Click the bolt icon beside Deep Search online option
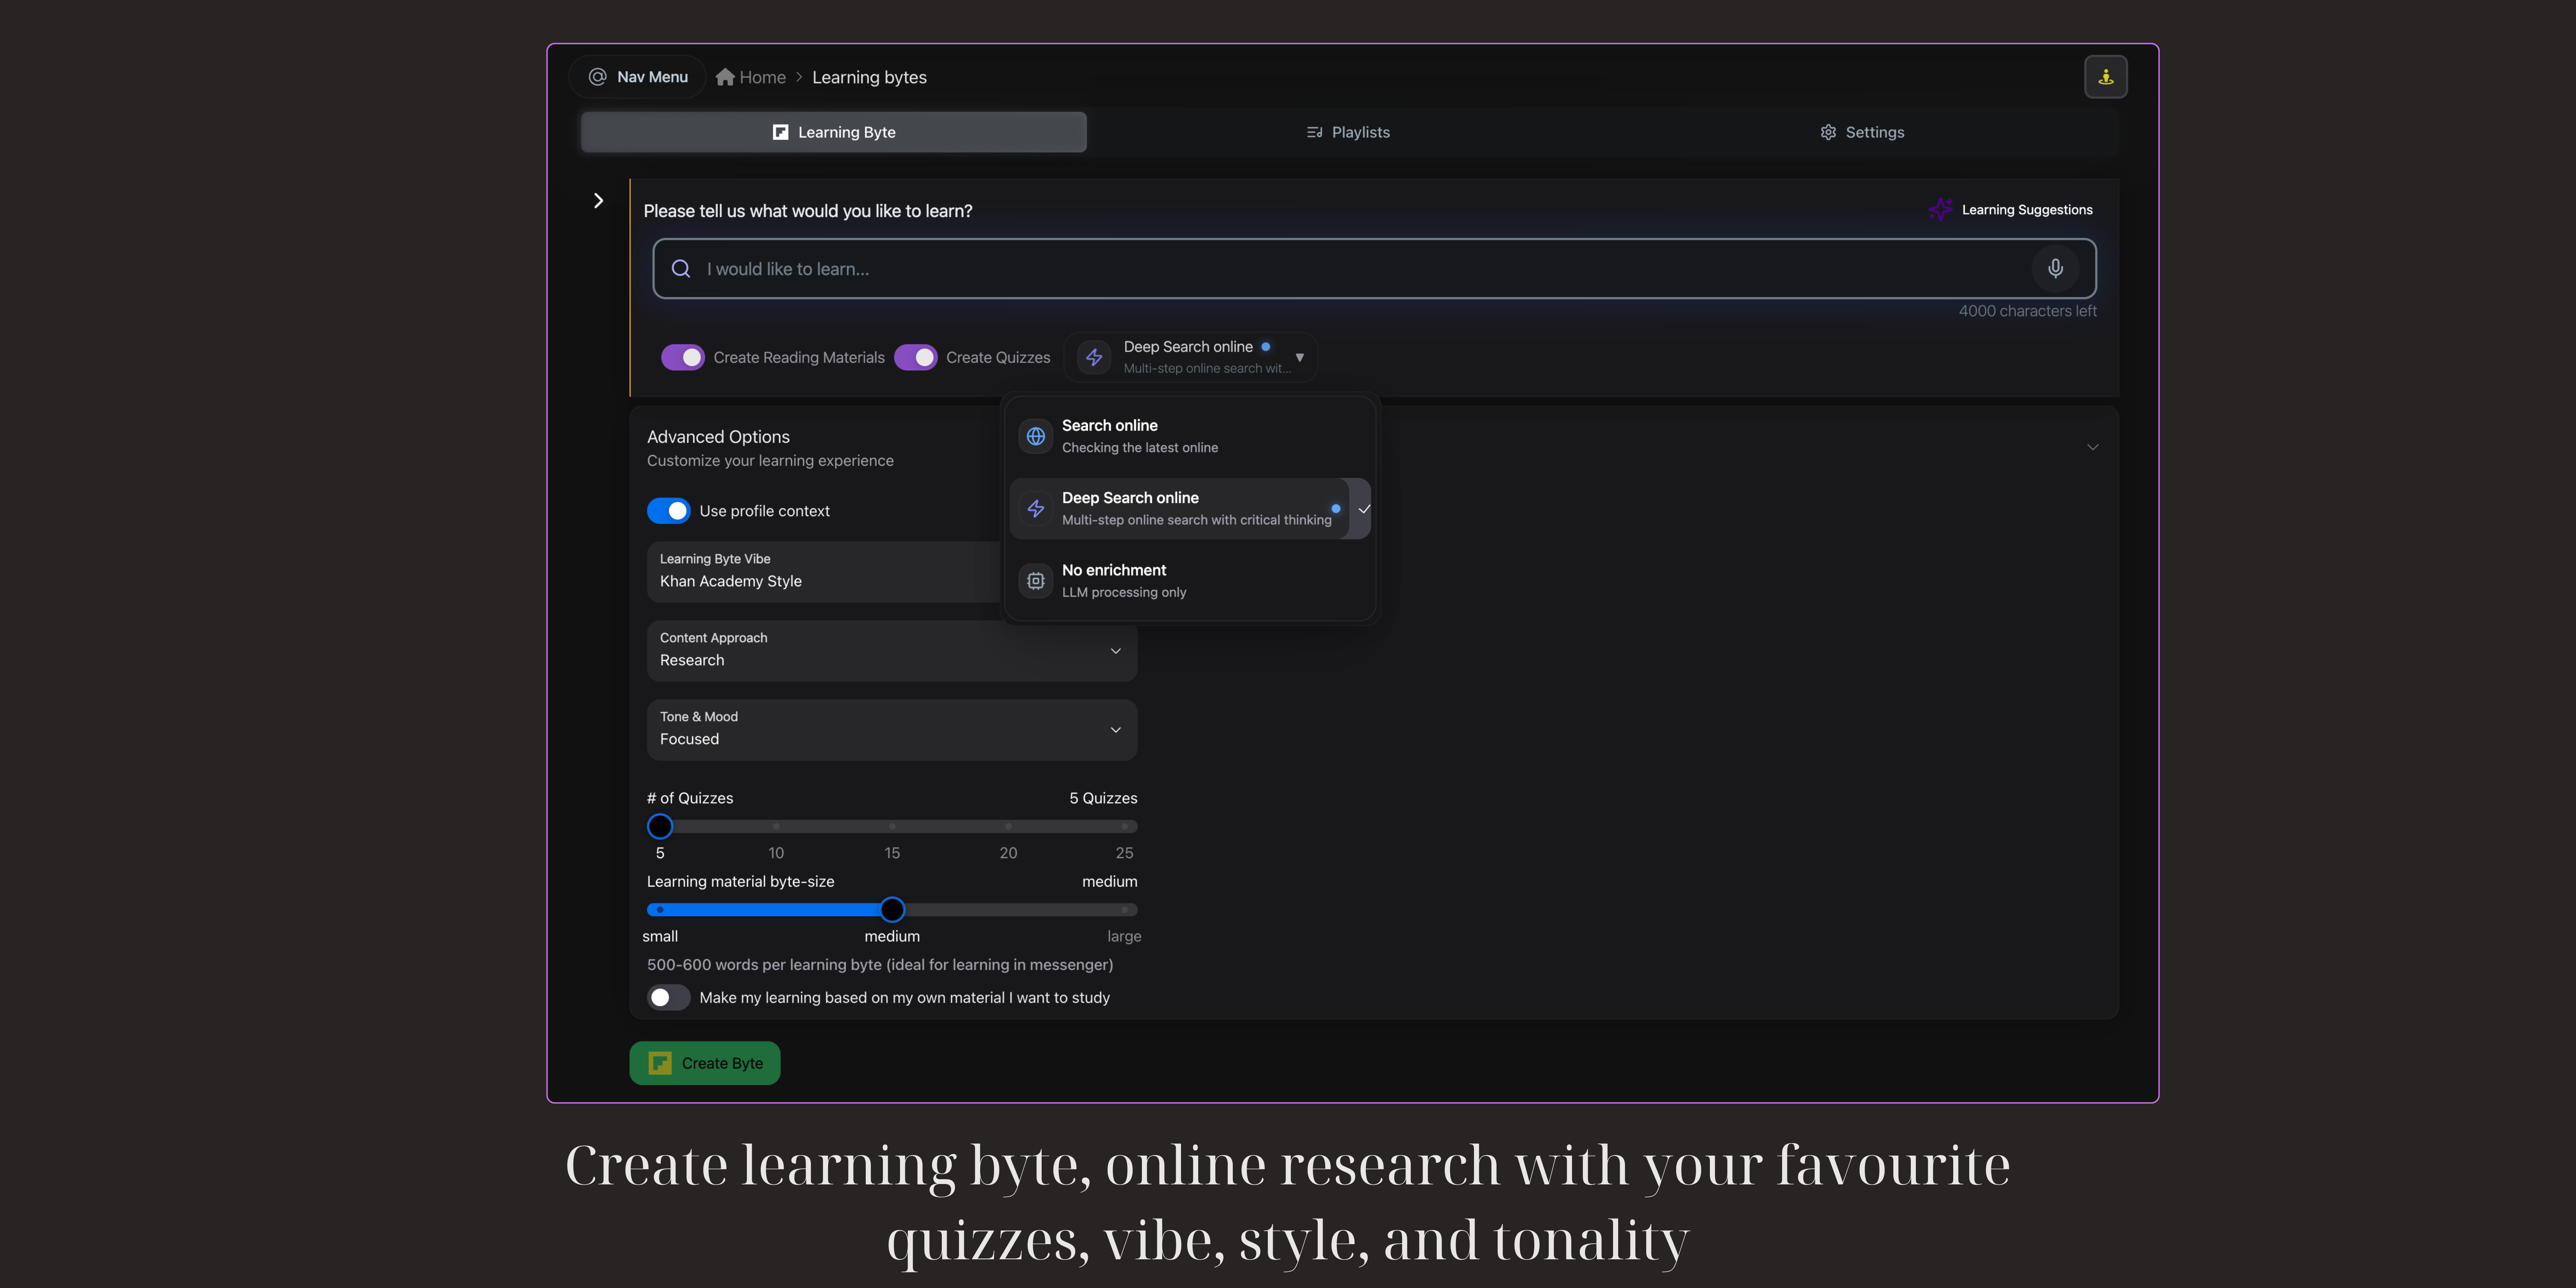 pyautogui.click(x=1036, y=509)
